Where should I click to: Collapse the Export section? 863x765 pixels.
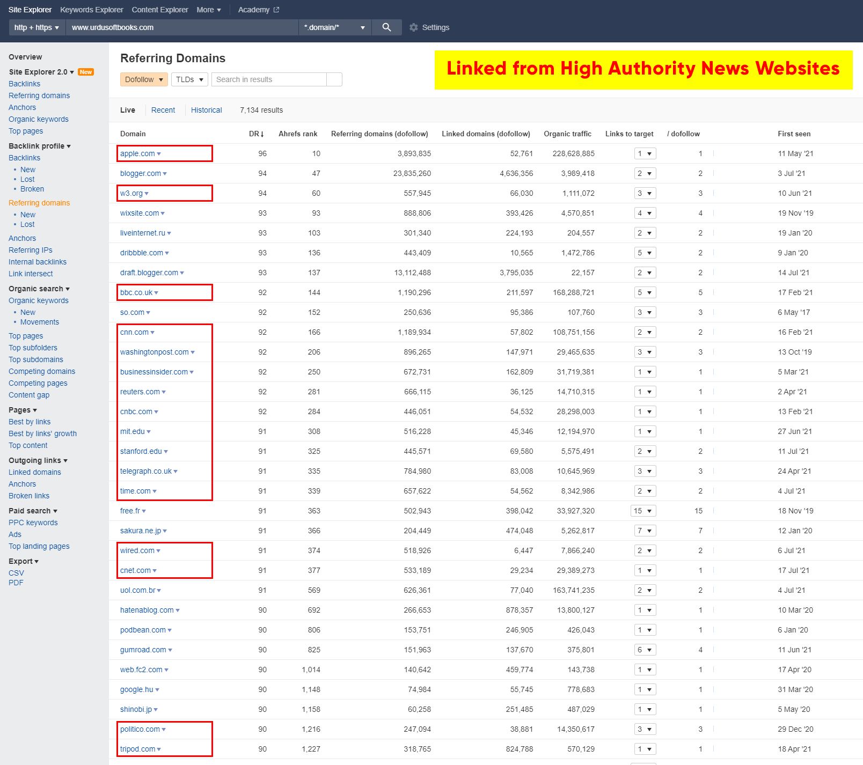tap(24, 561)
